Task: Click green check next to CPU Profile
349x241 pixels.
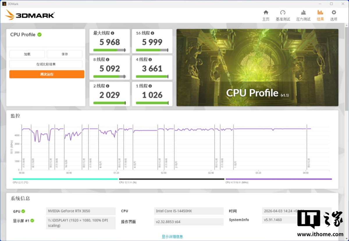Action: (x=40, y=35)
